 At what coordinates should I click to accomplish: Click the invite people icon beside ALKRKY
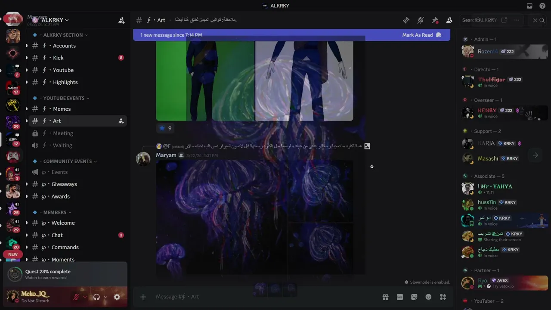click(122, 20)
